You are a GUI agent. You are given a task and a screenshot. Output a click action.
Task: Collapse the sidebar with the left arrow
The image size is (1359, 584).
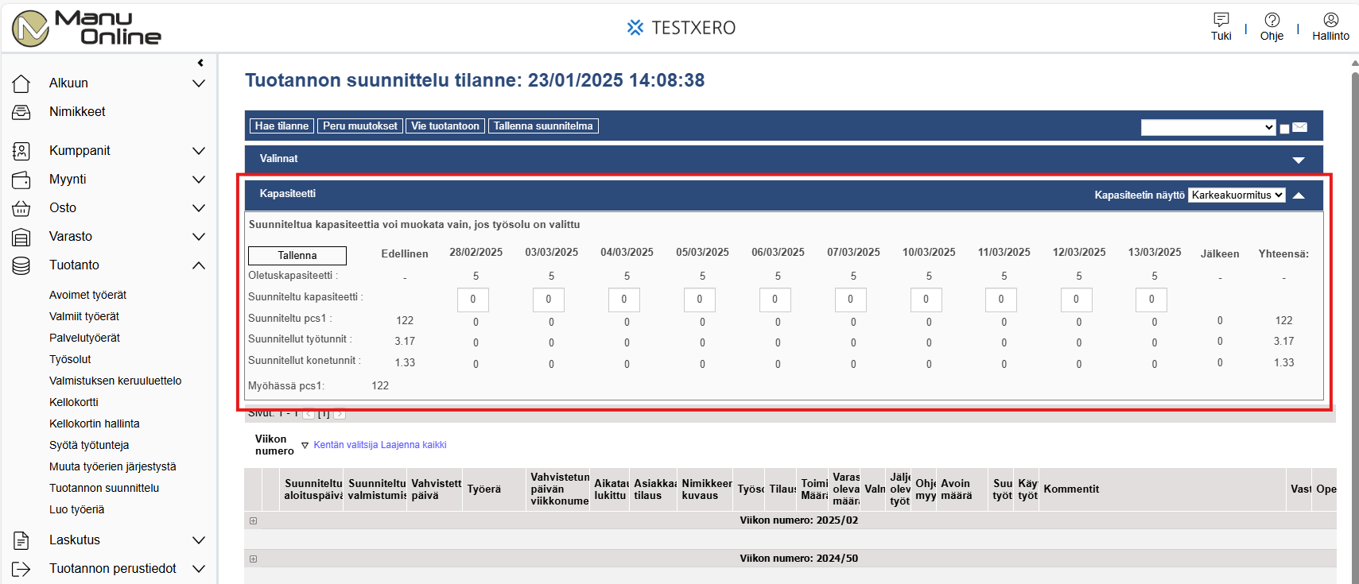200,63
